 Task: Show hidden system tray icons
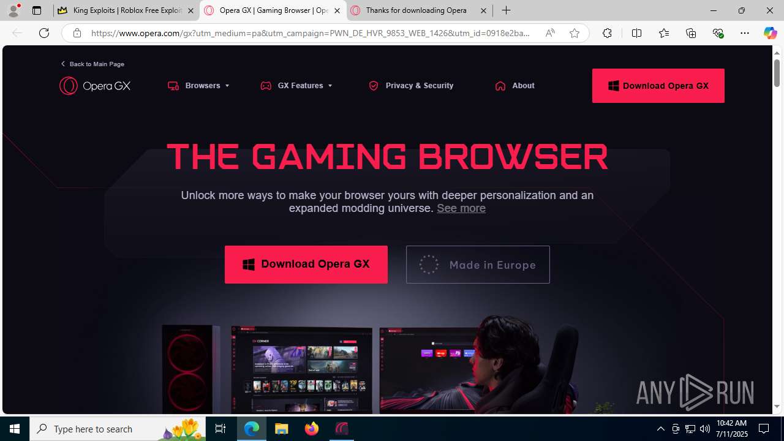[660, 429]
